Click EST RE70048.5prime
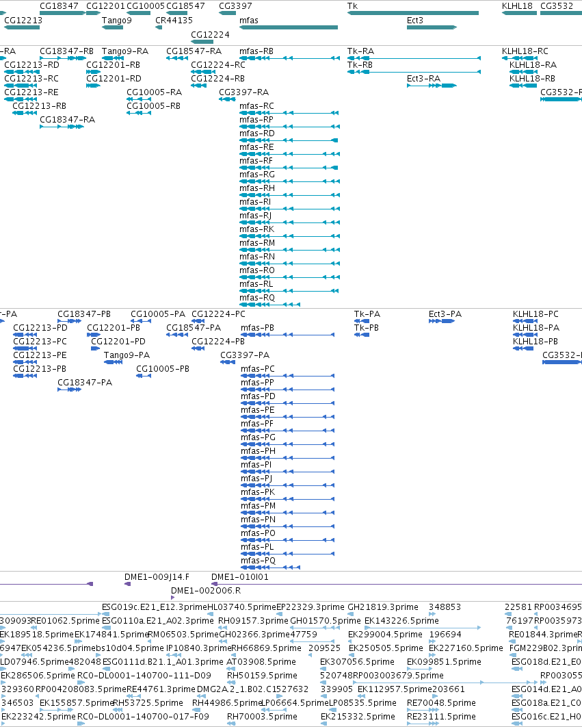Image resolution: width=582 pixels, height=727 pixels. point(441,703)
